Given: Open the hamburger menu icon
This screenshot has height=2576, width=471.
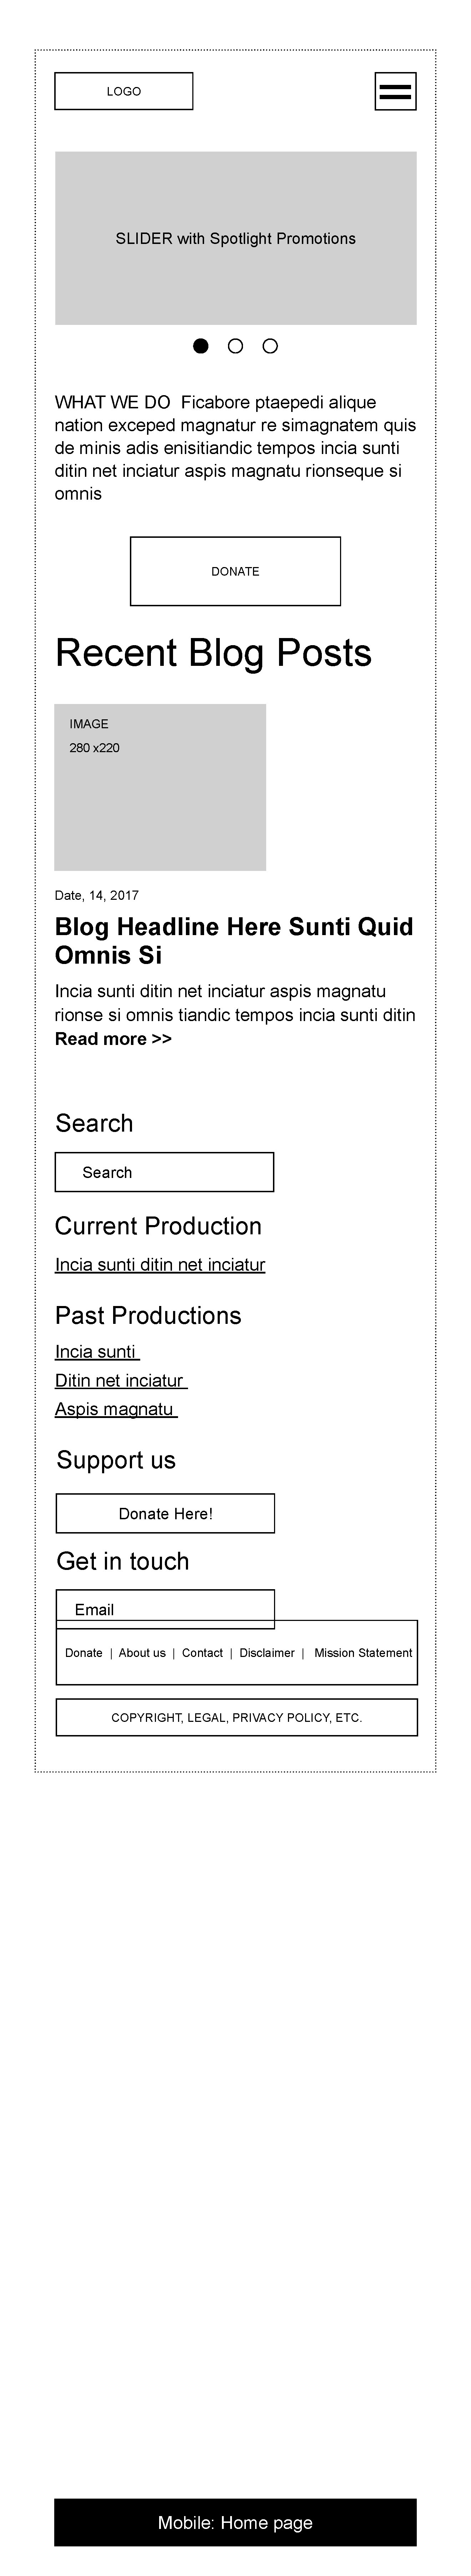Looking at the screenshot, I should coord(395,91).
